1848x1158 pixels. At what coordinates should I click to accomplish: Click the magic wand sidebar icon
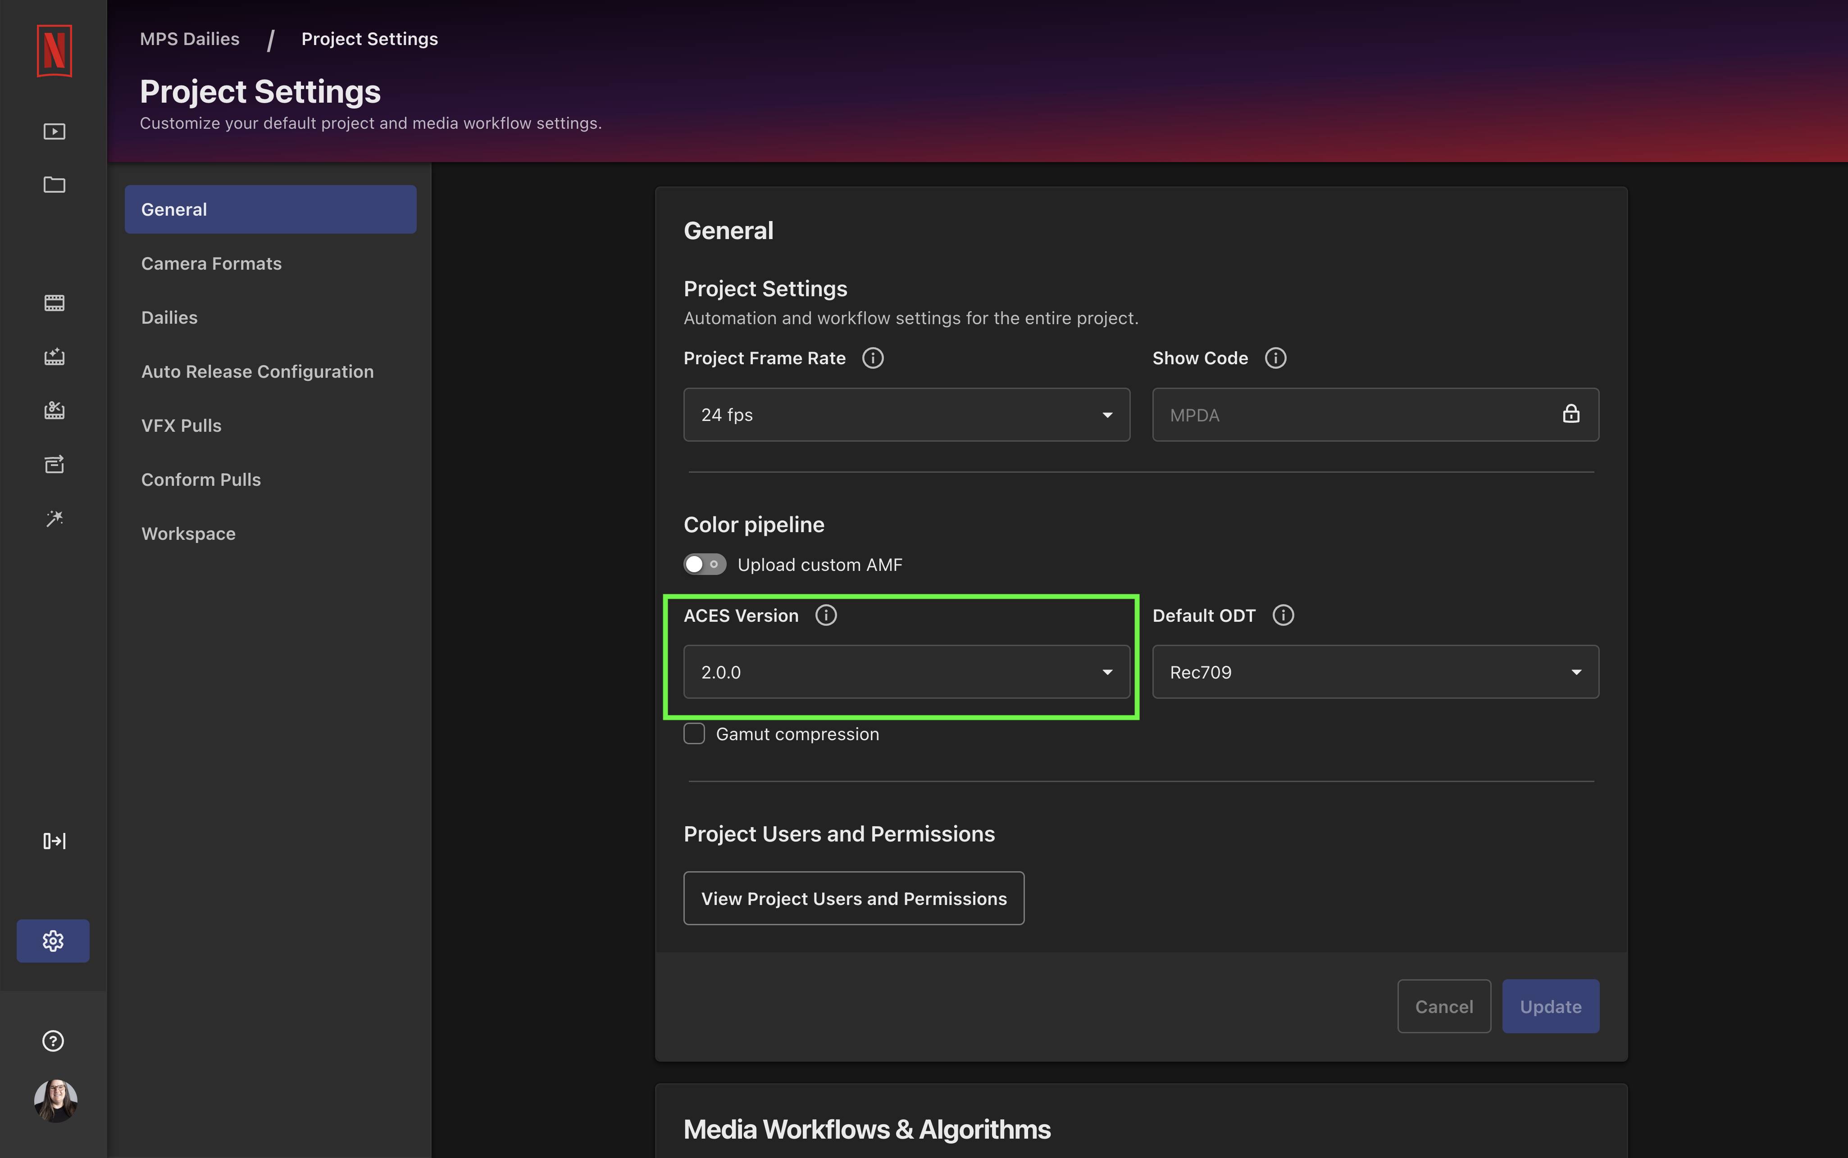click(54, 519)
